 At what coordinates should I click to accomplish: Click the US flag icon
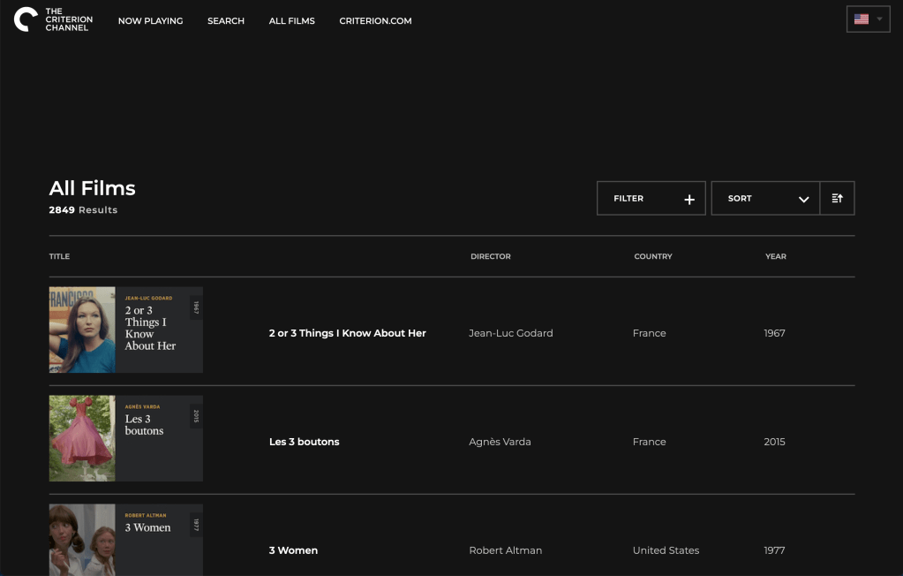pyautogui.click(x=862, y=19)
